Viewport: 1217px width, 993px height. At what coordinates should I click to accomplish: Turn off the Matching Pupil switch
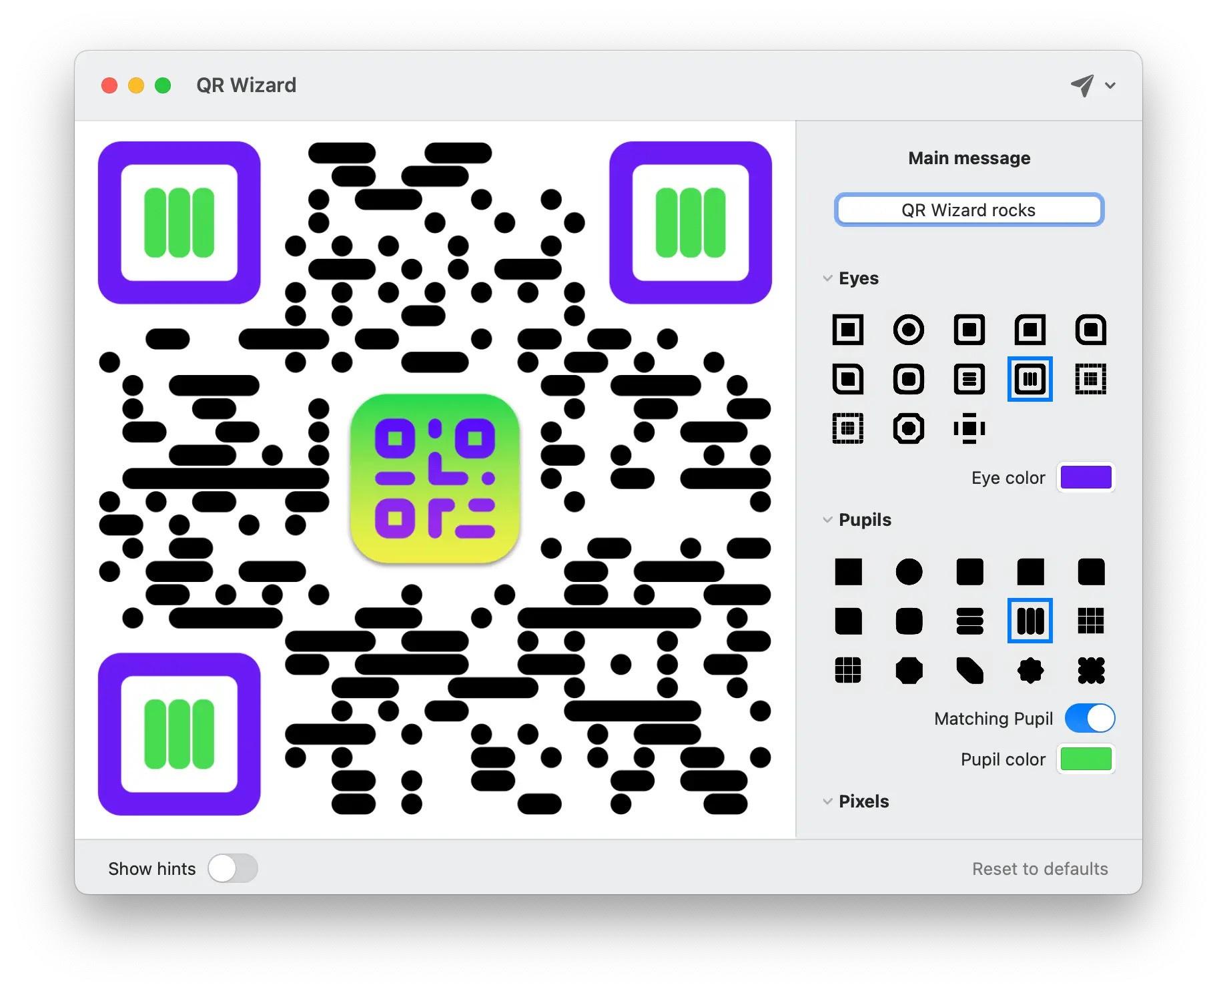(1090, 719)
